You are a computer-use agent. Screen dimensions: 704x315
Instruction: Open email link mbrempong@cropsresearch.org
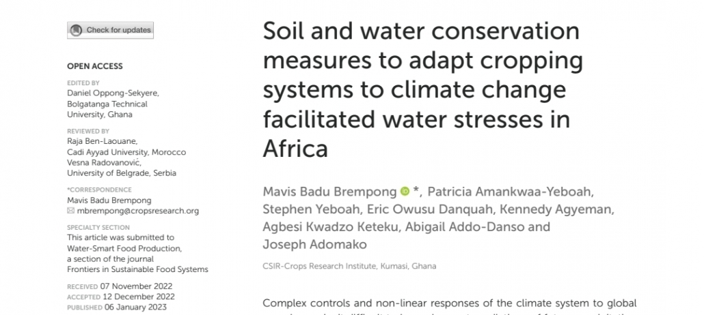pos(138,211)
